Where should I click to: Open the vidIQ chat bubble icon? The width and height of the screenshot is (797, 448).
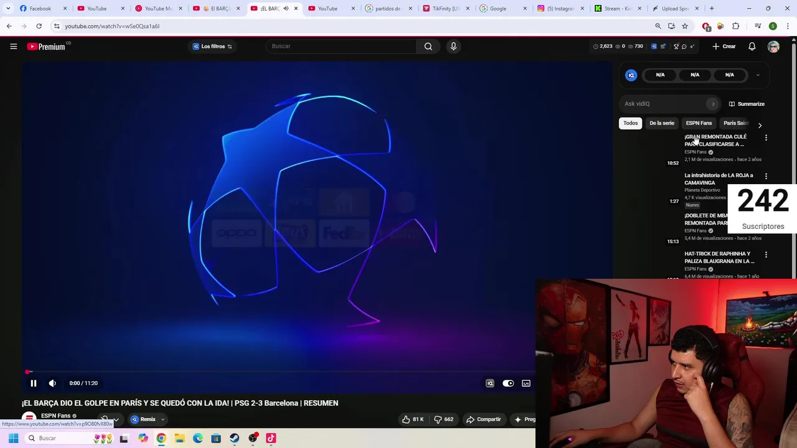pyautogui.click(x=684, y=46)
